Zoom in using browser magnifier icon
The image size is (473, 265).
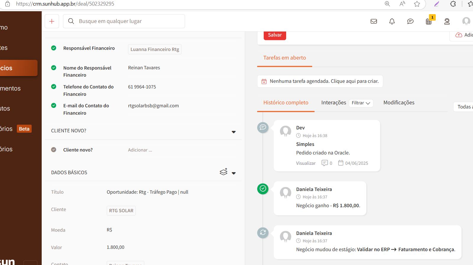click(x=387, y=4)
